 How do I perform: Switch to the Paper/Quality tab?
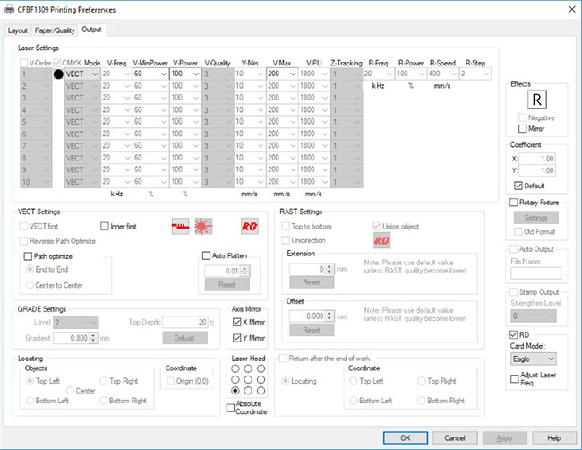pos(55,30)
